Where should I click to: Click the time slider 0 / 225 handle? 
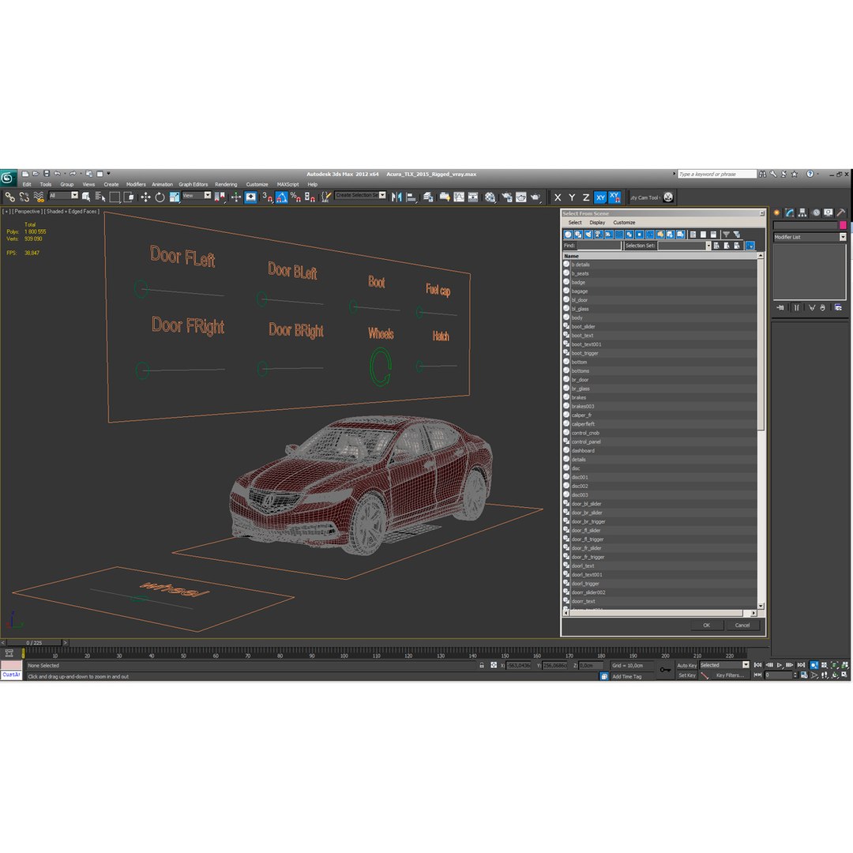pyautogui.click(x=34, y=642)
